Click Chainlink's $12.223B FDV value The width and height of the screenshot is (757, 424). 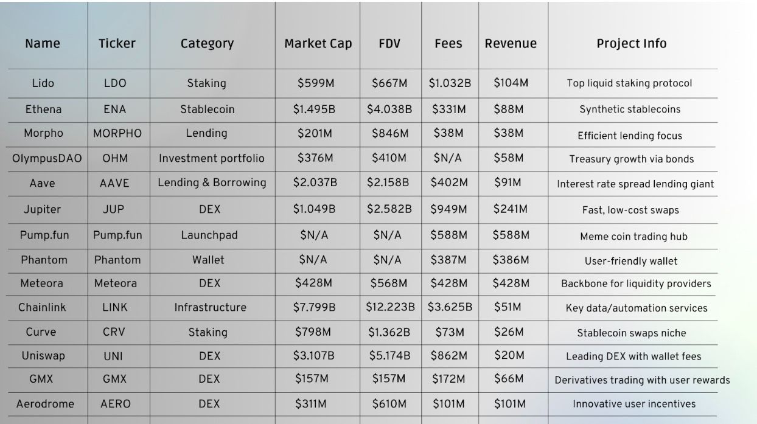tap(390, 307)
